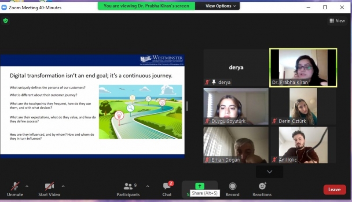Unmute the microphone
The width and height of the screenshot is (352, 202).
tap(15, 189)
